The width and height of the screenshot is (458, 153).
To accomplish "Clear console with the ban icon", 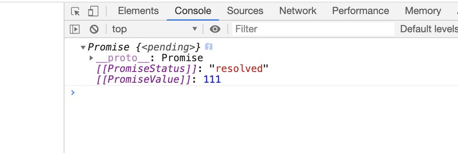I will pyautogui.click(x=94, y=29).
